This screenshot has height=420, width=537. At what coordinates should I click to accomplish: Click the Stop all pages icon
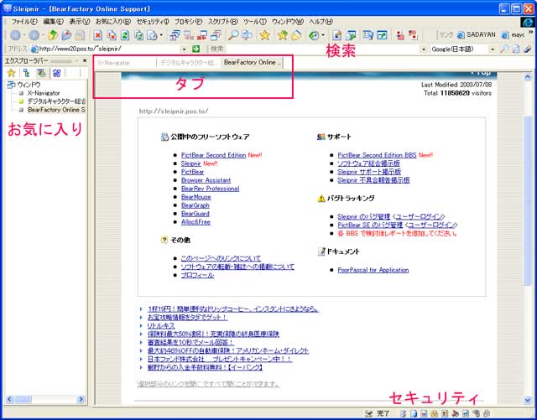(x=112, y=35)
